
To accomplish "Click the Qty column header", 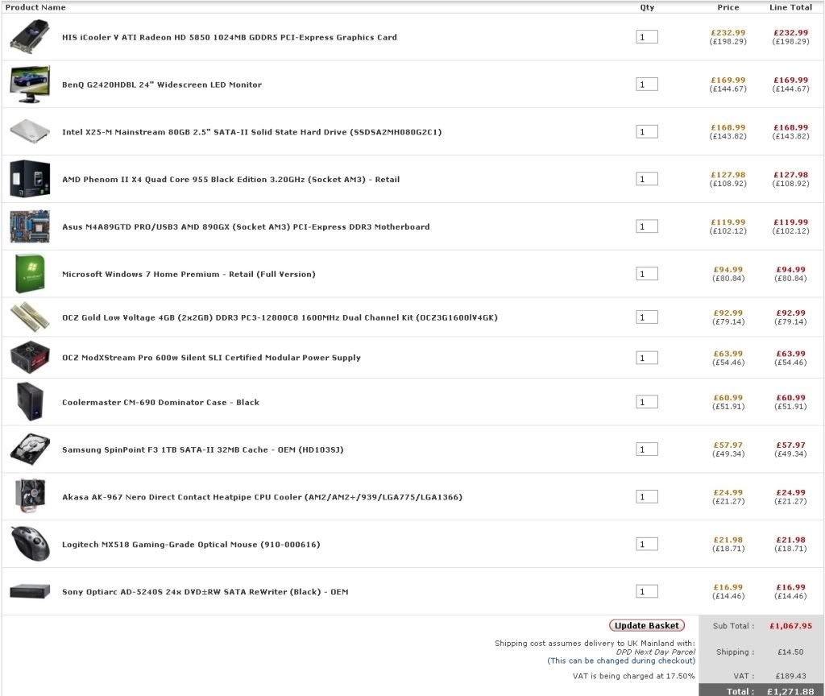I will coord(647,7).
